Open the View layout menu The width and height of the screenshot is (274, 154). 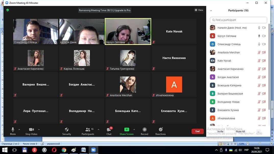[x=199, y=10]
